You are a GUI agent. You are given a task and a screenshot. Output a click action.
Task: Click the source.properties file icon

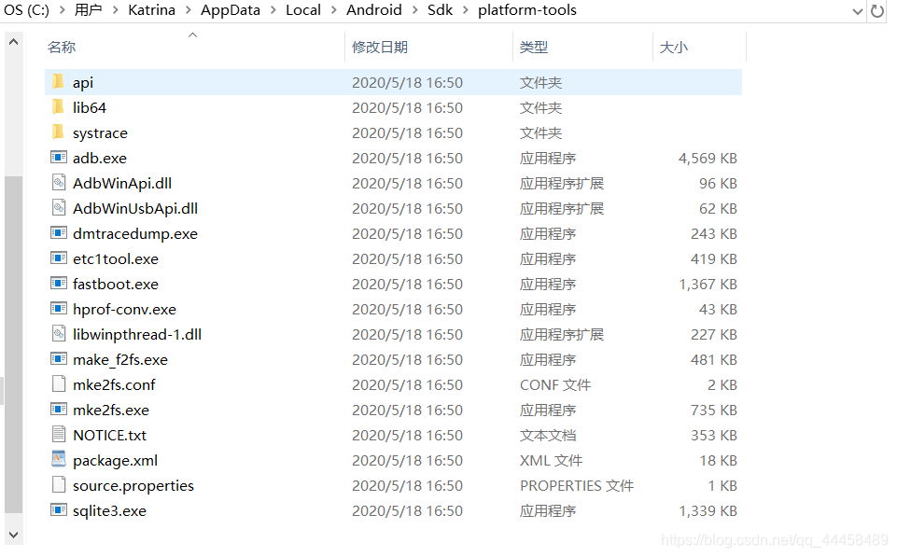pos(59,484)
